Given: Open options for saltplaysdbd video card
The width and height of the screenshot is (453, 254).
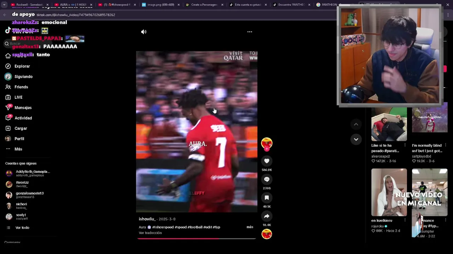Looking at the screenshot, I should tap(446, 145).
